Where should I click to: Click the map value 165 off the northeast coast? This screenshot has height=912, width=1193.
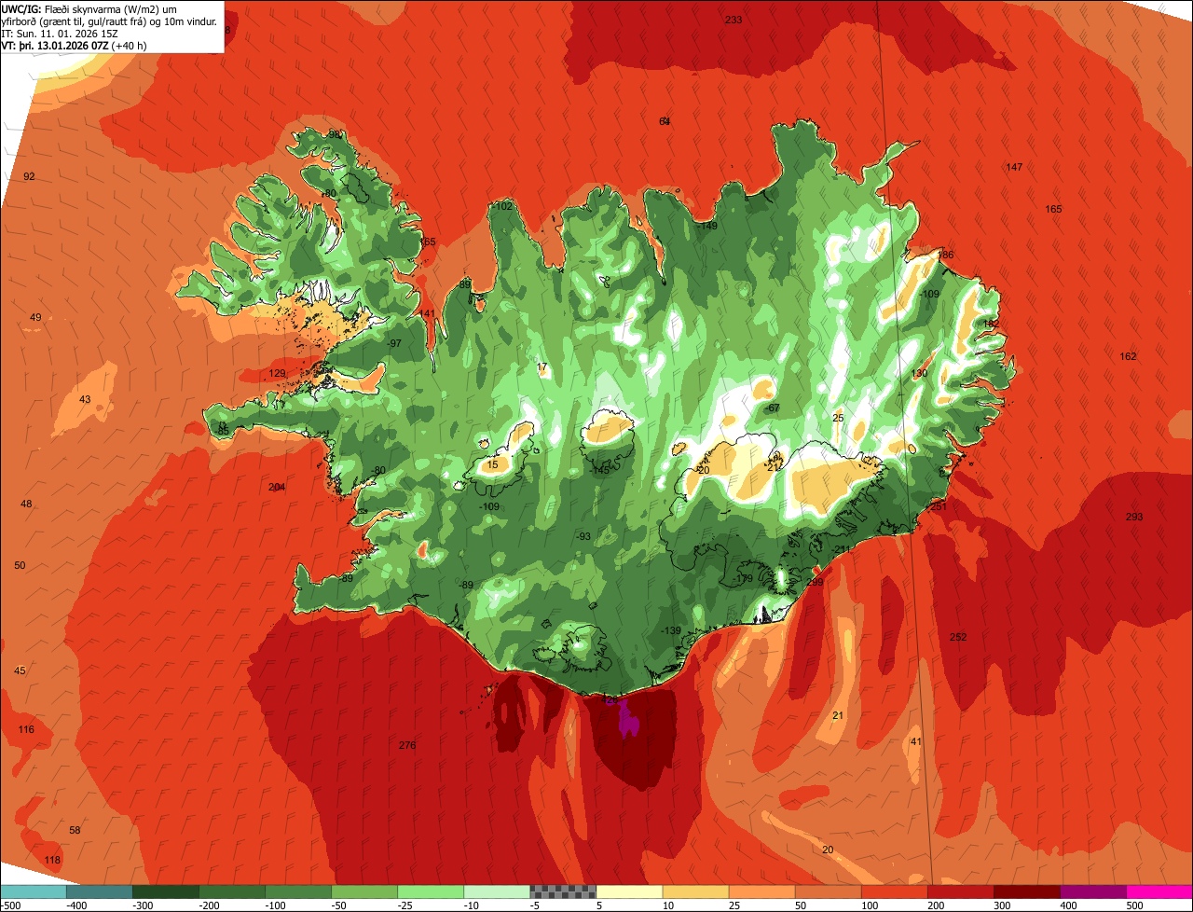[x=1053, y=209]
